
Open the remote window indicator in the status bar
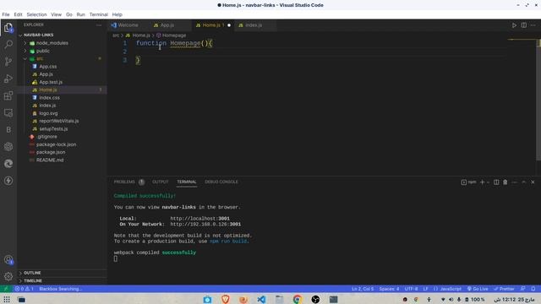6,289
